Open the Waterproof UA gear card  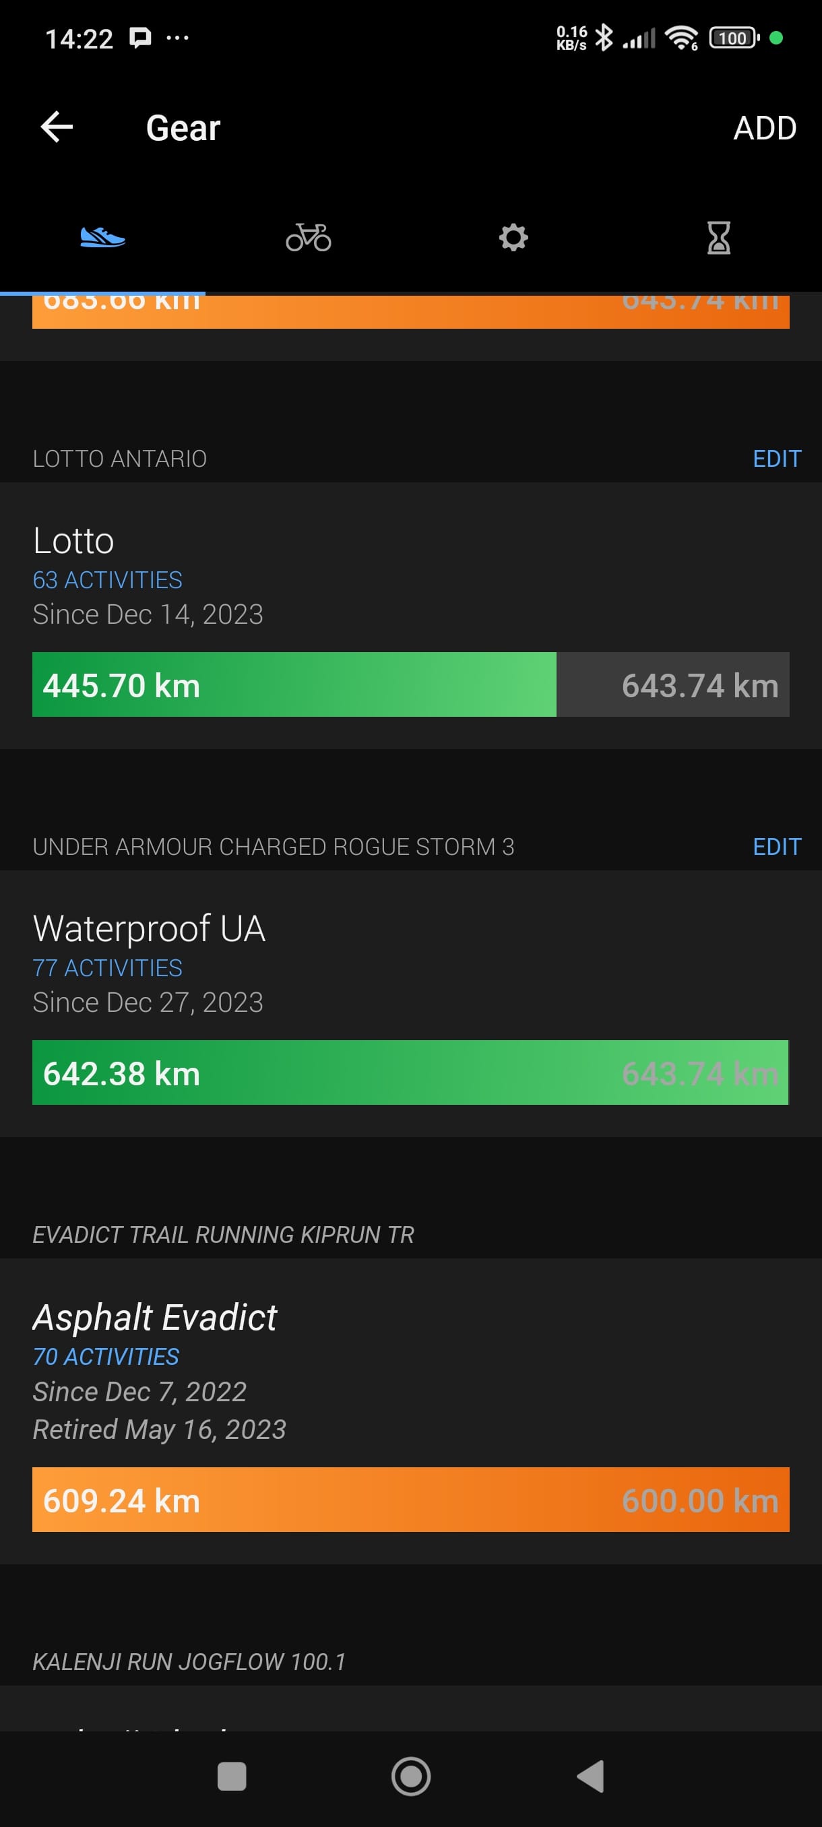click(149, 928)
